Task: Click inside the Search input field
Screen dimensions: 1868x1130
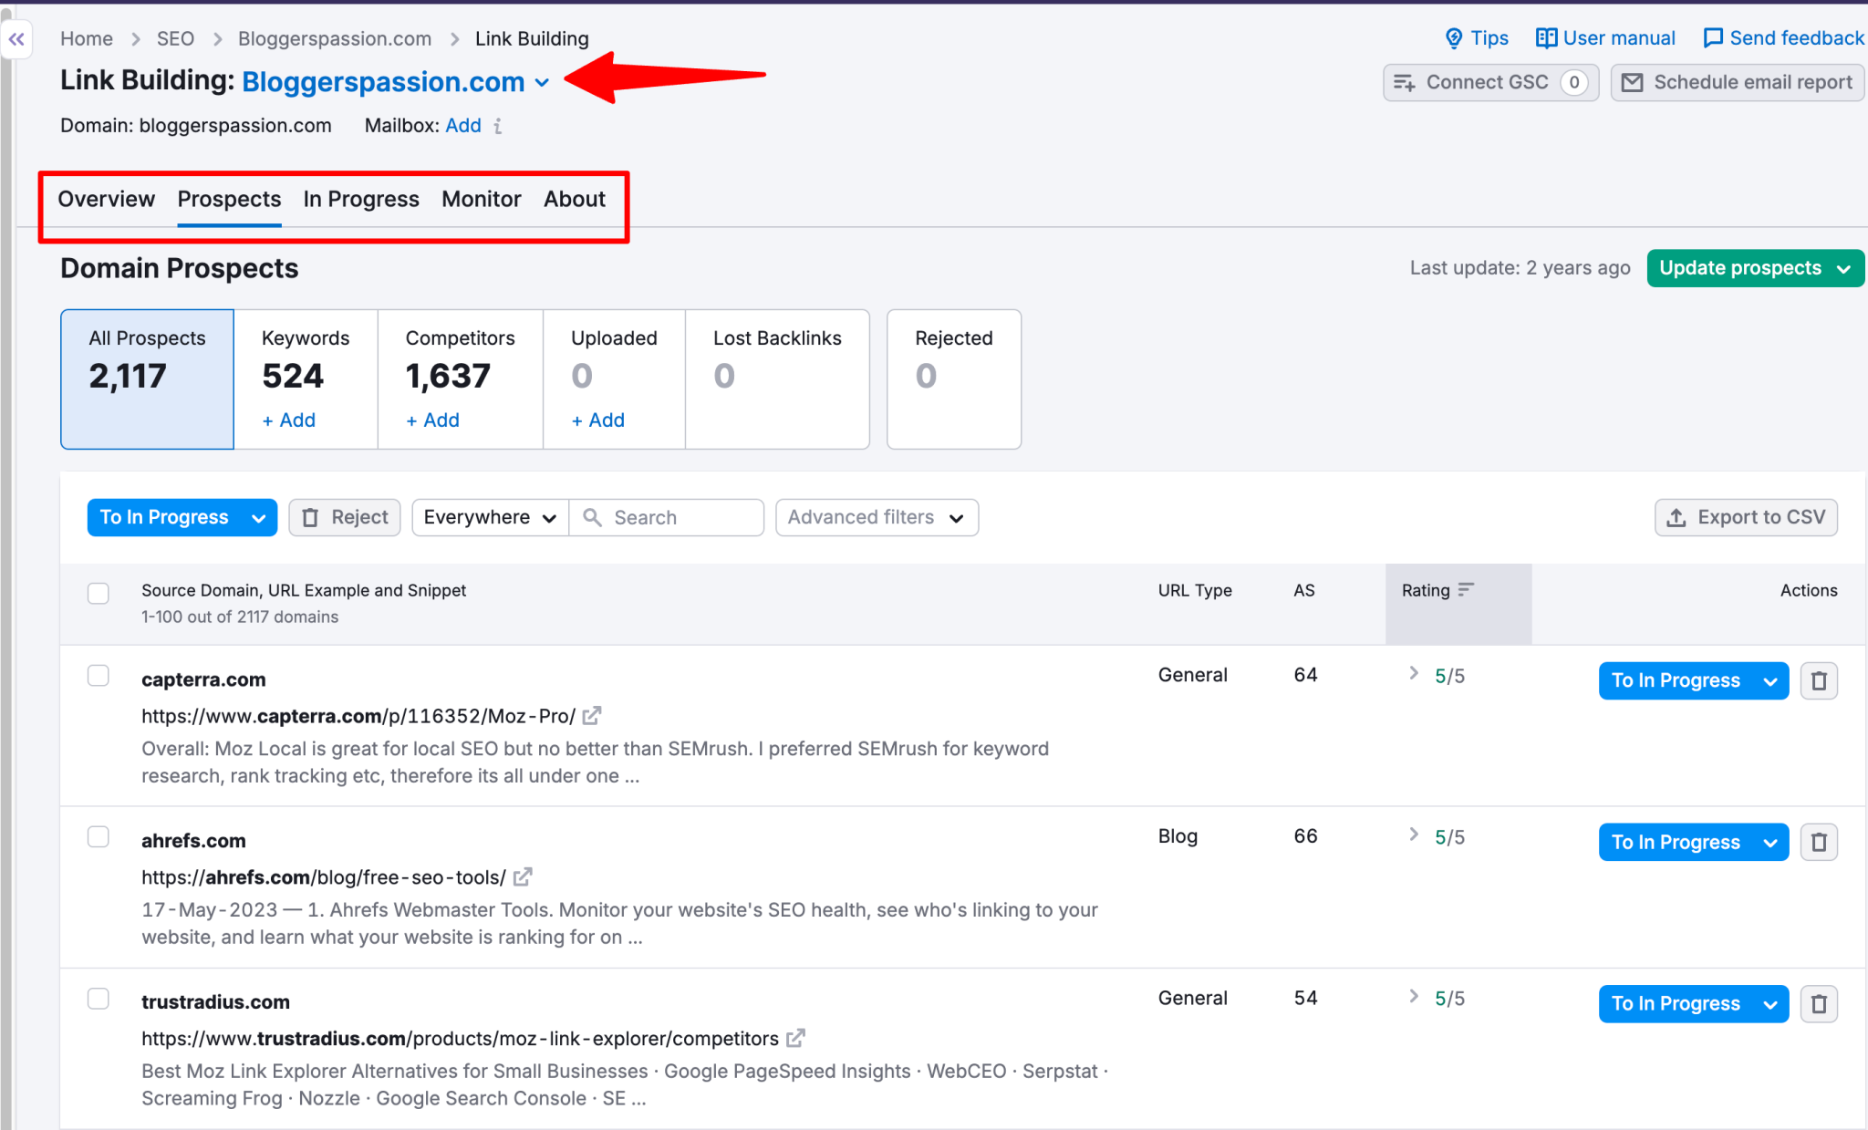Action: [x=675, y=517]
